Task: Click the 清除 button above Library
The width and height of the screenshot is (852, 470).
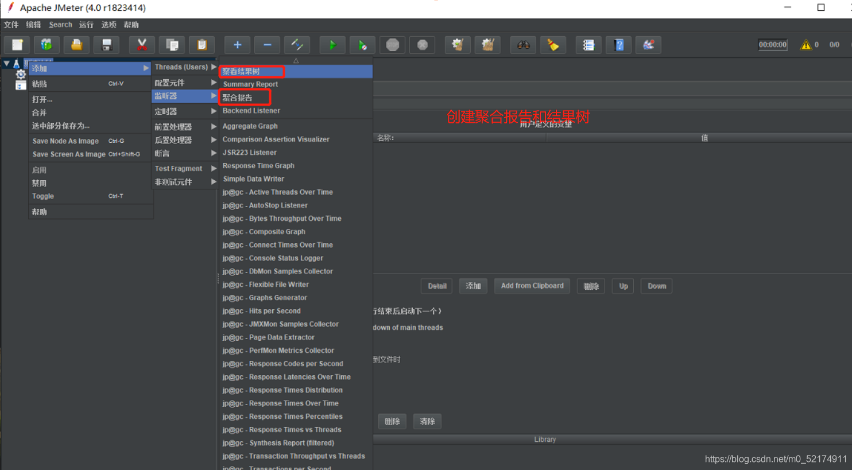Action: pos(427,421)
